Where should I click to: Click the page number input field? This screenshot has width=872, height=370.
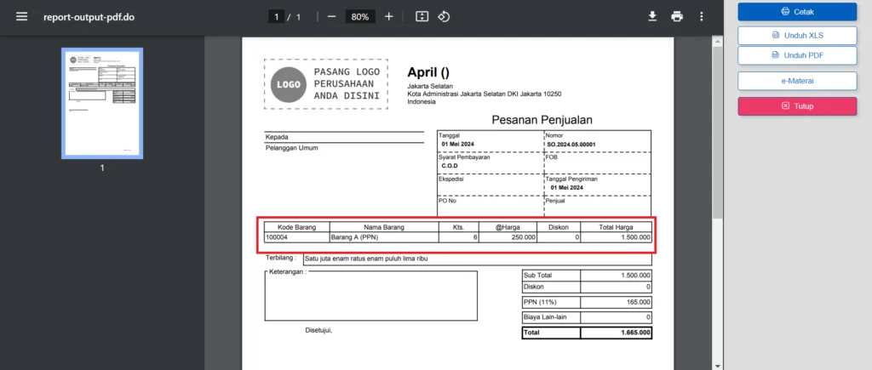(x=276, y=17)
